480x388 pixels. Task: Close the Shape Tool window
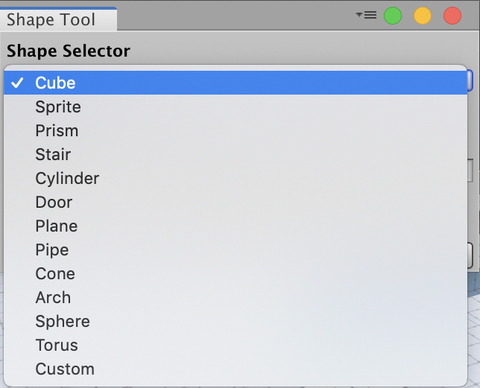452,16
